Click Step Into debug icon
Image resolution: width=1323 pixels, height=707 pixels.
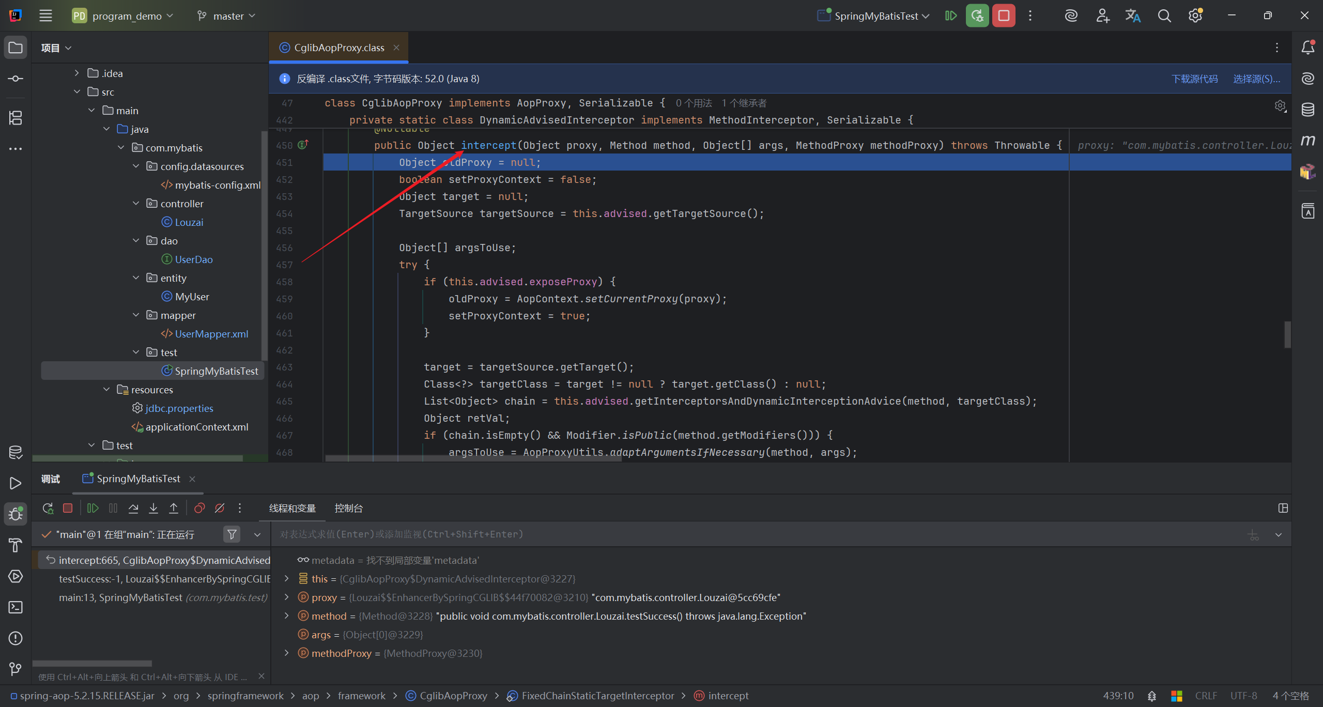(x=153, y=509)
